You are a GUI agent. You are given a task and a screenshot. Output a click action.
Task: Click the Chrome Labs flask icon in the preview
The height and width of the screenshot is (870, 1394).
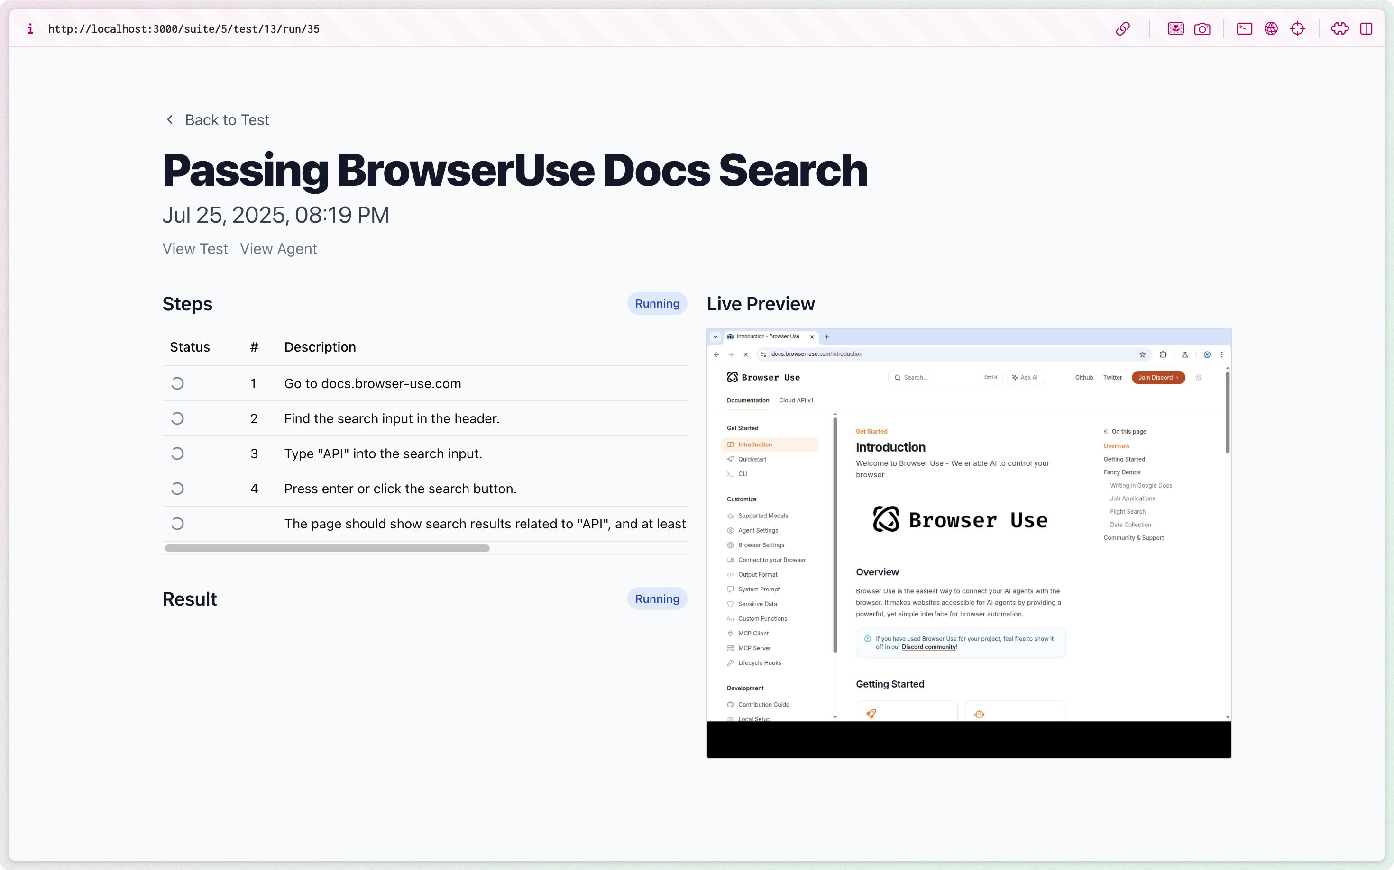(1184, 354)
